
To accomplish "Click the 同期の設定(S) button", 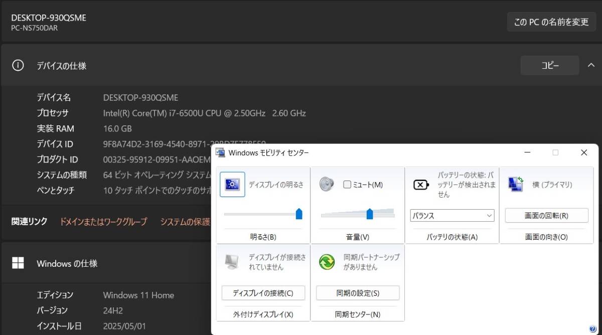I will point(358,293).
